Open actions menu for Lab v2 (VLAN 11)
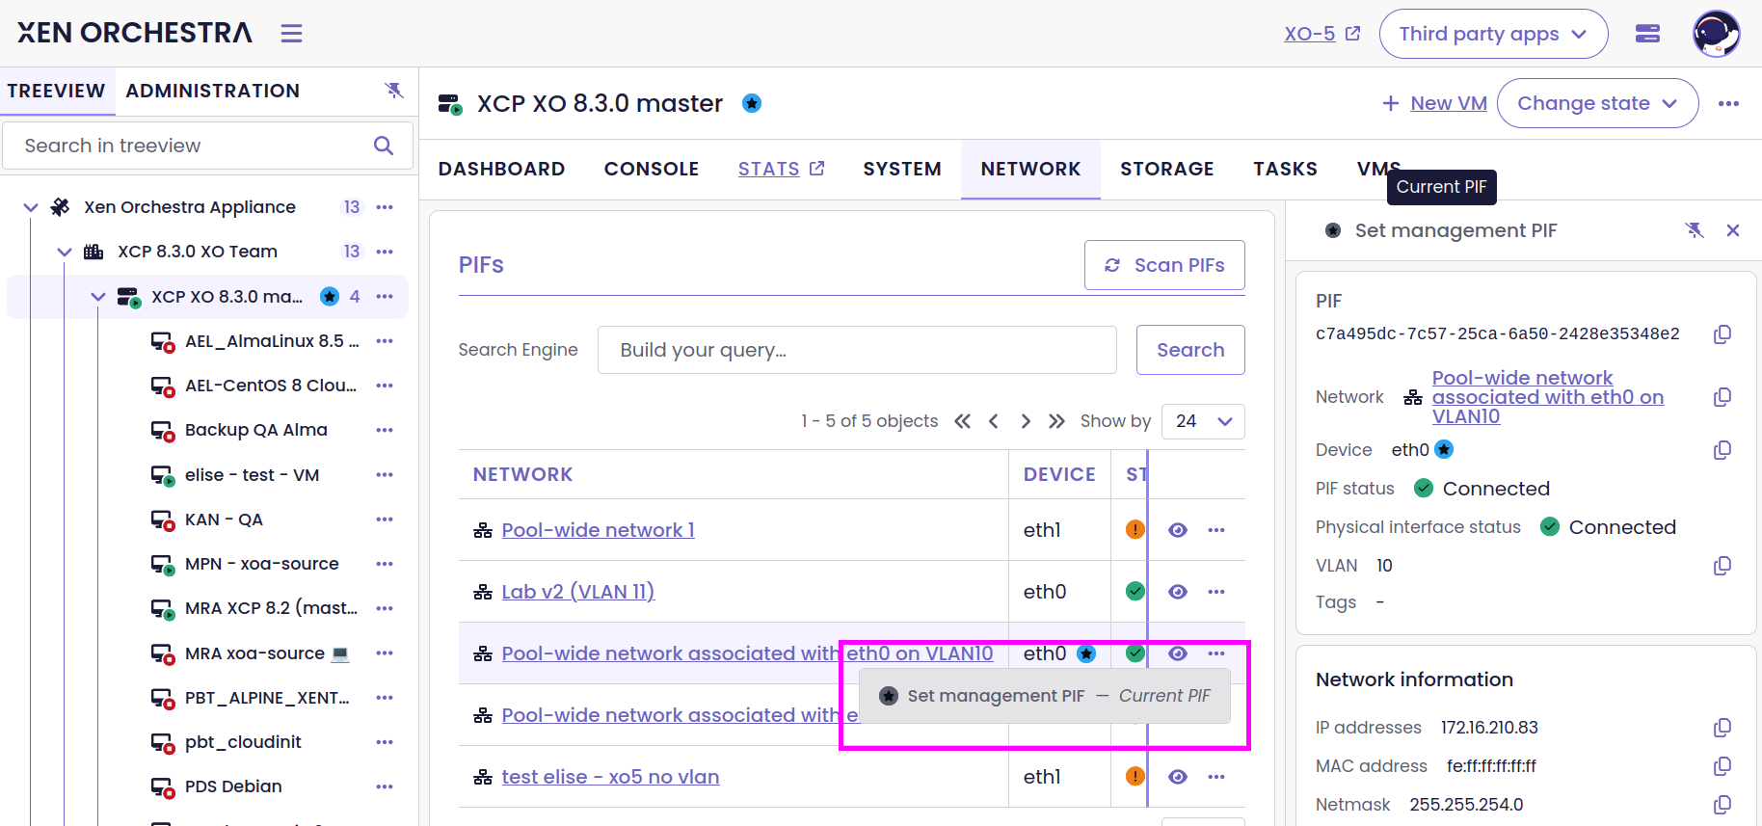Image resolution: width=1762 pixels, height=826 pixels. [x=1216, y=592]
